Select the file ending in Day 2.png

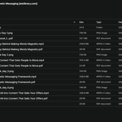click(7, 55)
